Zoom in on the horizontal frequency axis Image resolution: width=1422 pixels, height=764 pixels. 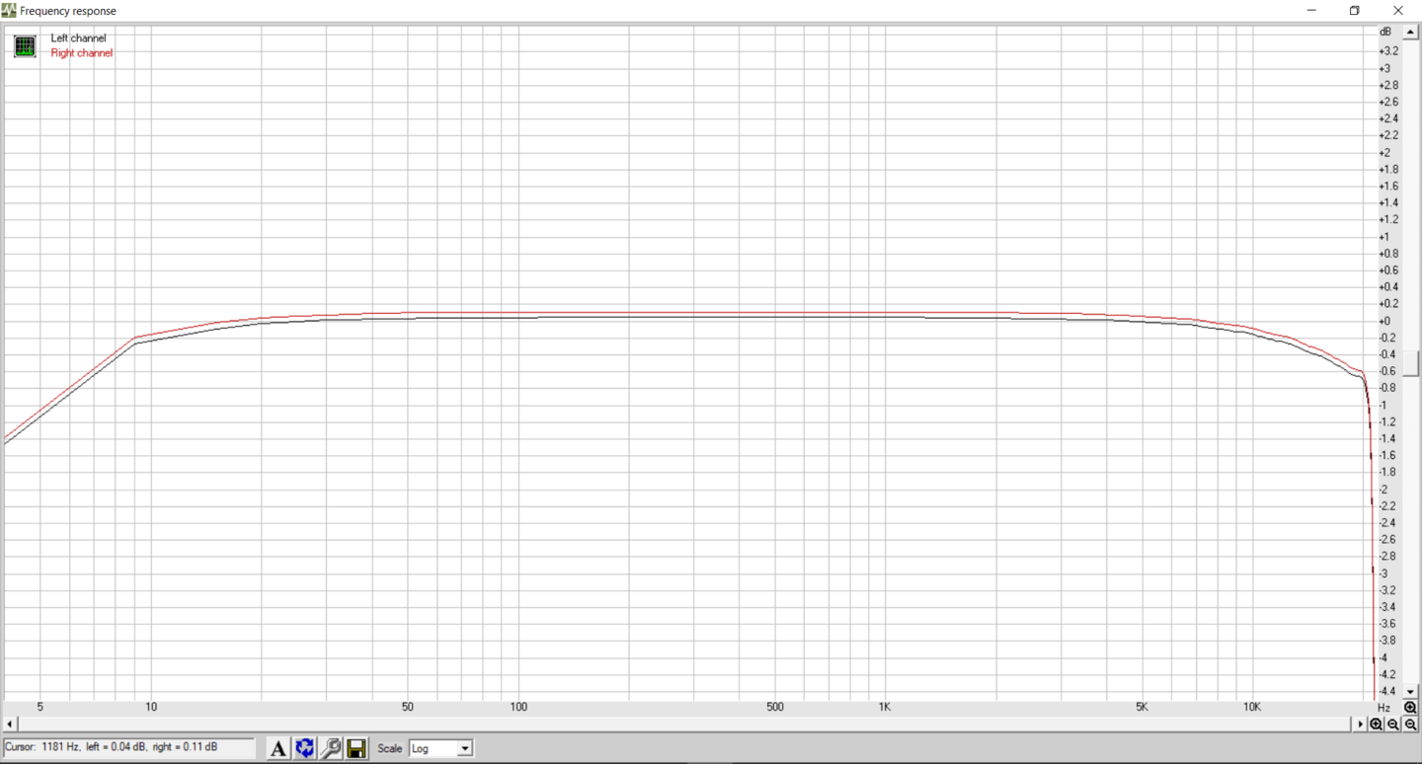coord(1376,725)
